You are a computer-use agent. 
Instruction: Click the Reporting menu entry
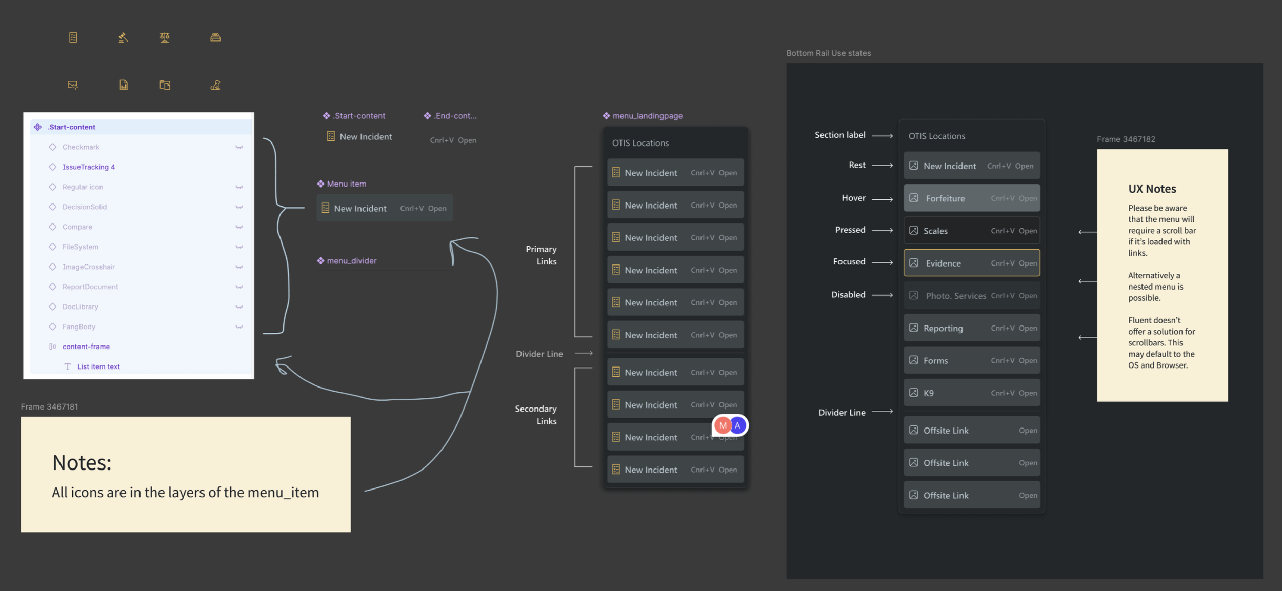[971, 328]
